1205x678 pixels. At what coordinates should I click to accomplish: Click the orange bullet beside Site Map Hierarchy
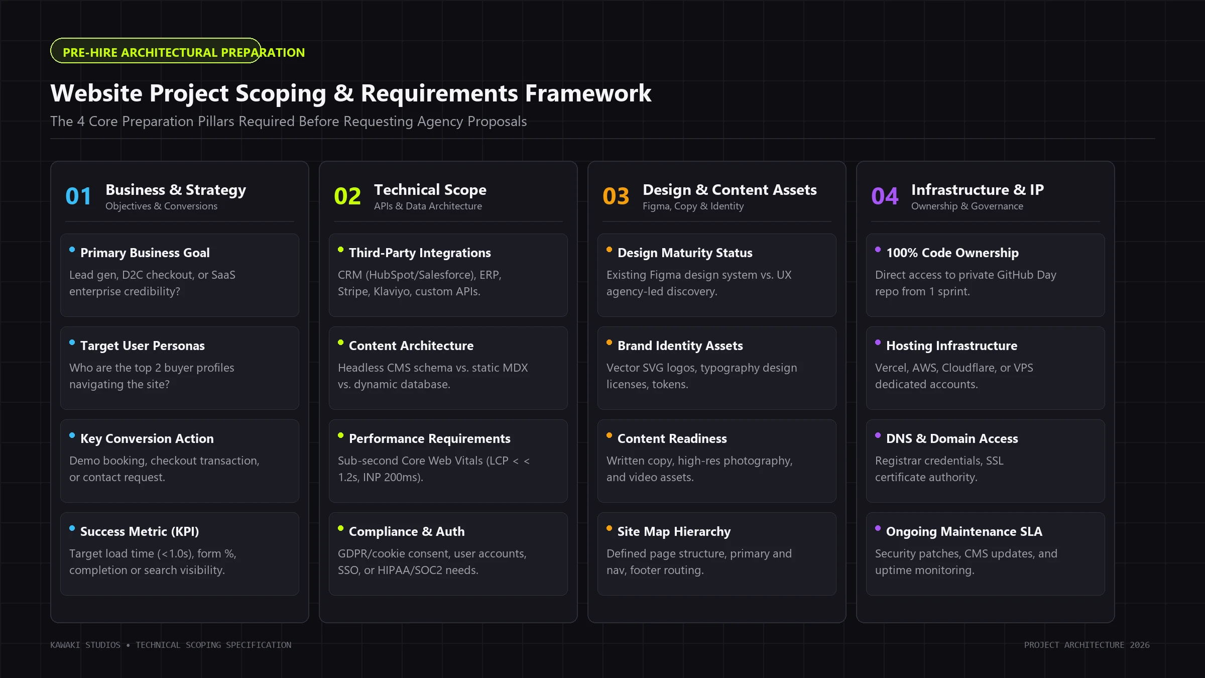click(609, 528)
